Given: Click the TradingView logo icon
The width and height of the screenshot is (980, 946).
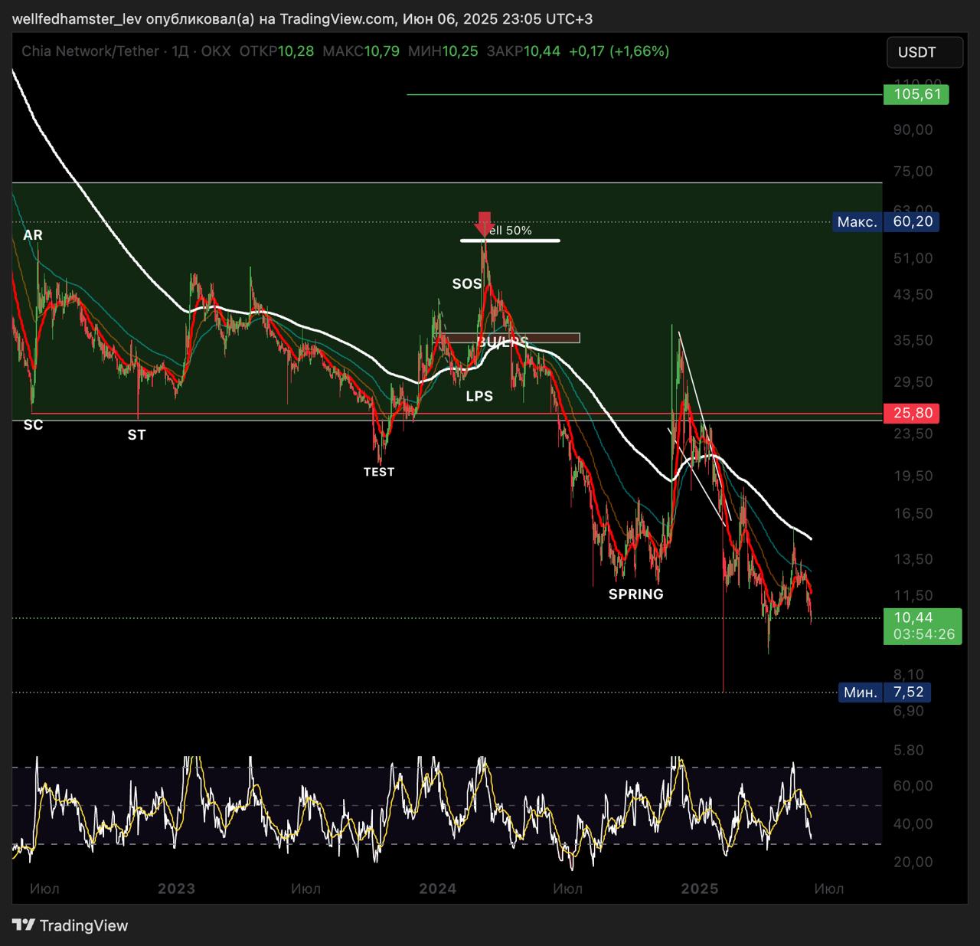Looking at the screenshot, I should point(24,925).
